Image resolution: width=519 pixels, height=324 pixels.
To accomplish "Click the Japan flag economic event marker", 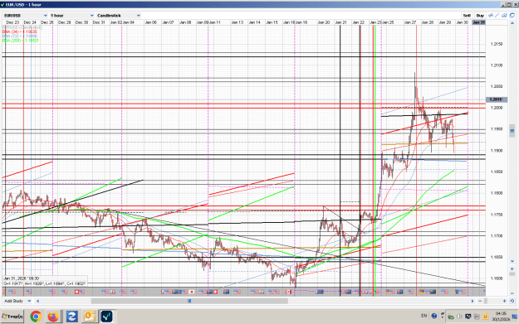I will [191, 292].
